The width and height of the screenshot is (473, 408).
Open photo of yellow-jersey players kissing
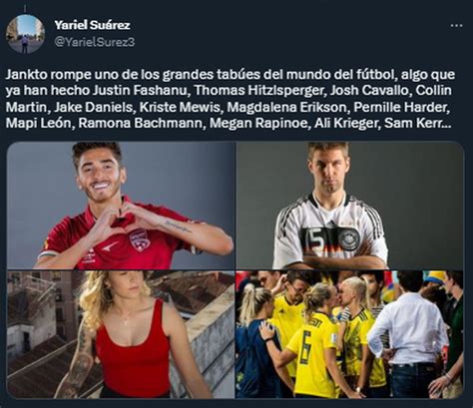pos(349,334)
